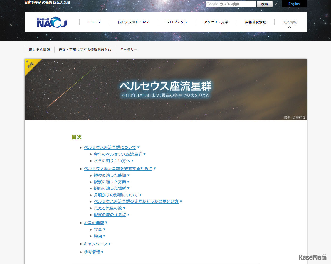Click the Google custom search magnifier field
Image resolution: width=331 pixels, height=264 pixels.
[x=231, y=4]
